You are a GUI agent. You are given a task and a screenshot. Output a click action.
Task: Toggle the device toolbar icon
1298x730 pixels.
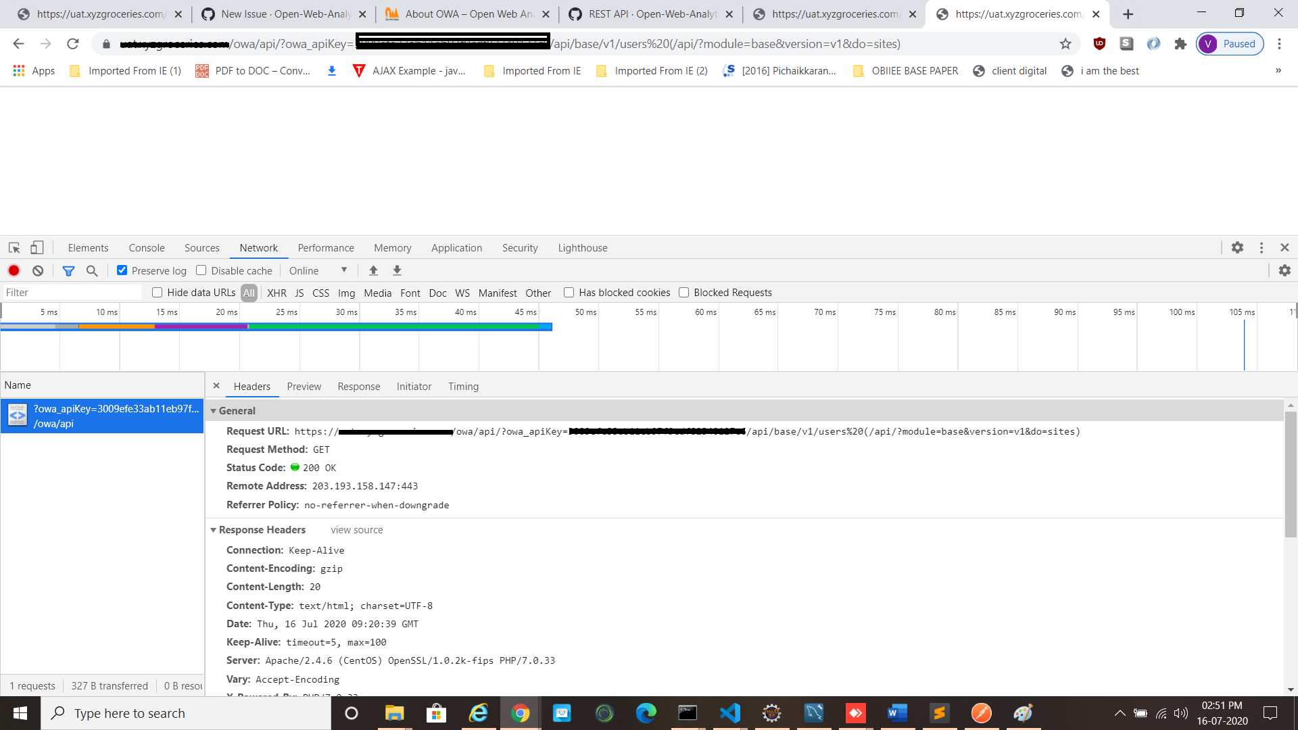point(37,248)
